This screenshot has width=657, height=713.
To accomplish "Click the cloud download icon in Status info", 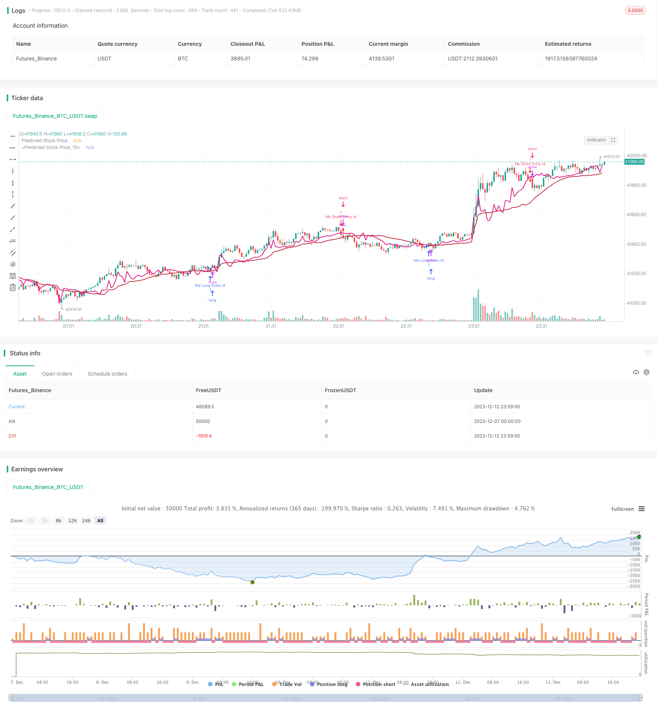I will tap(636, 372).
